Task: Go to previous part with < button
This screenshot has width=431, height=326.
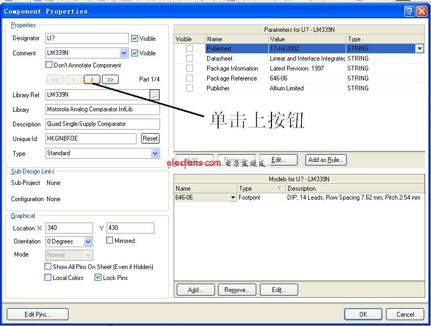Action: click(x=74, y=79)
